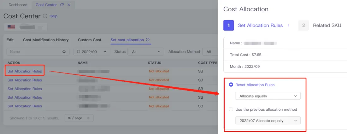The image size is (347, 134).
Task: Click the Month : 2022/09 text
Action: point(245,66)
